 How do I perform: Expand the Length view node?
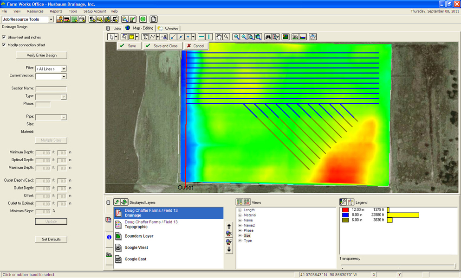click(x=240, y=210)
